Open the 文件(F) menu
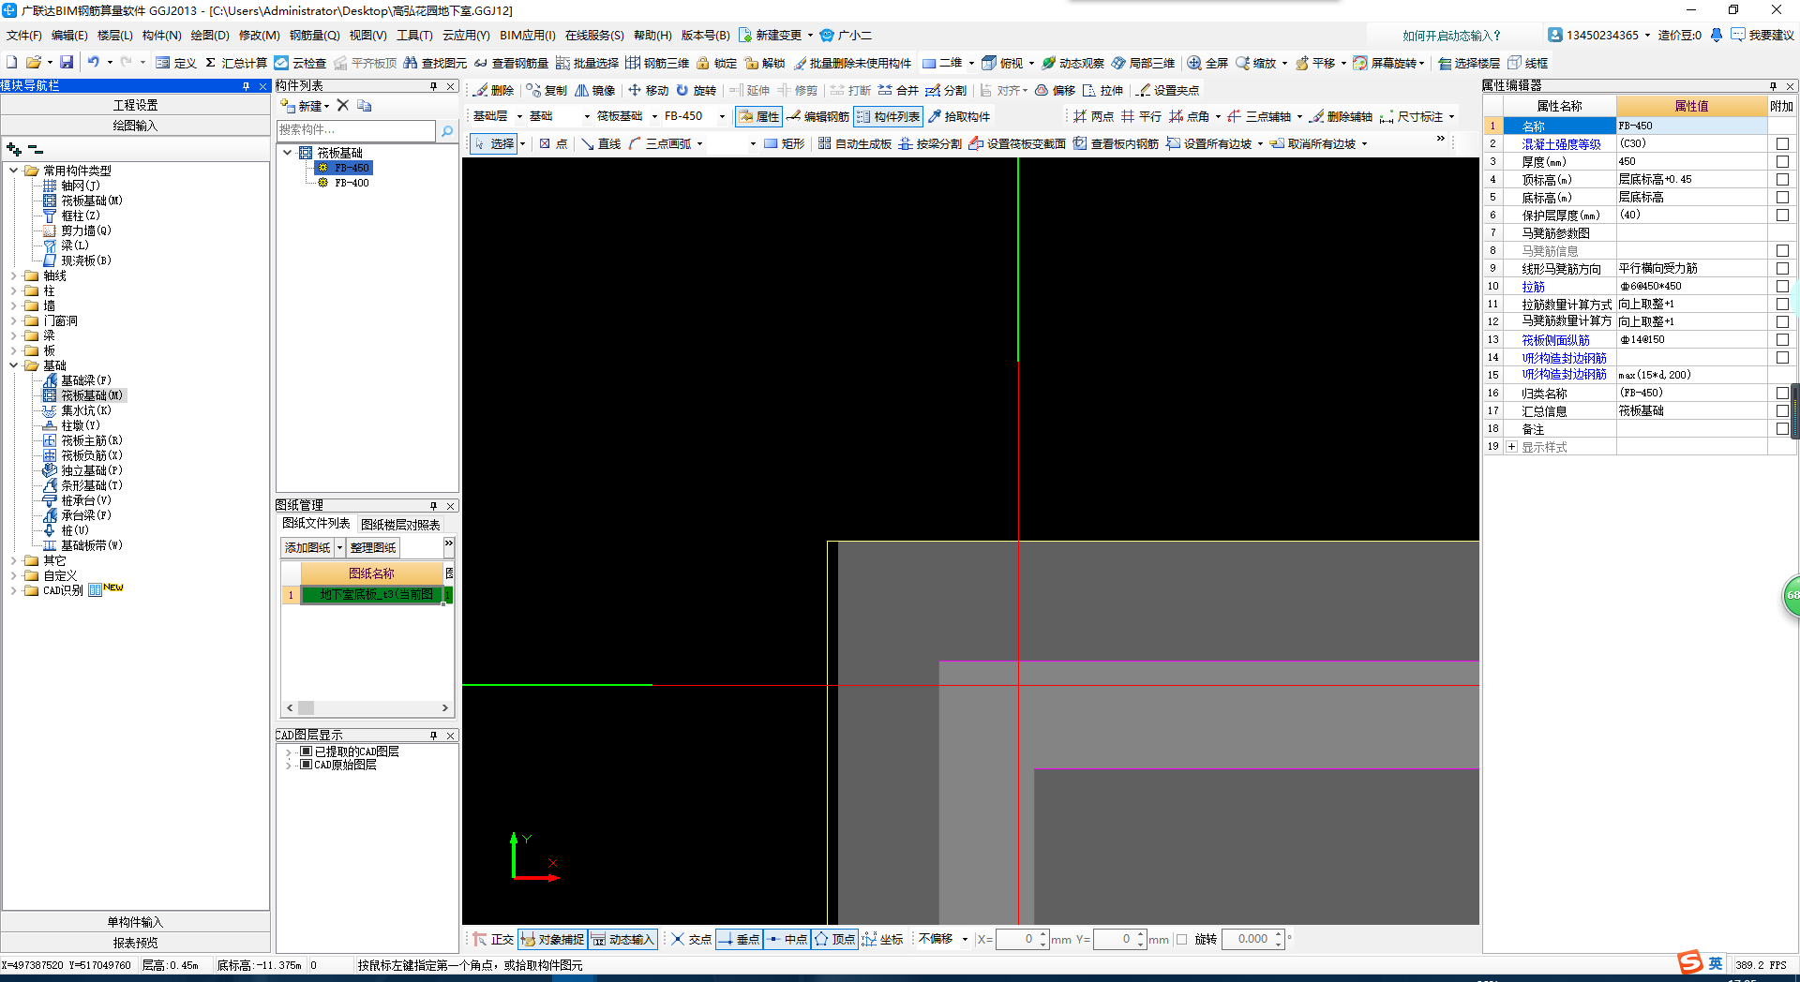Image resolution: width=1800 pixels, height=982 pixels. point(24,36)
